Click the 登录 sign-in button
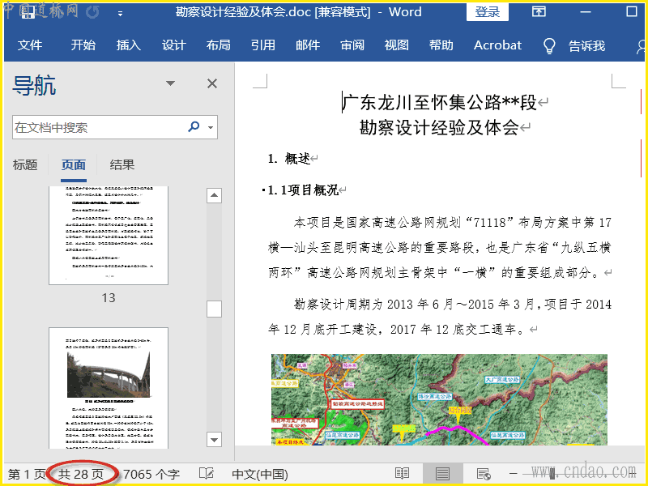The image size is (648, 486). point(488,12)
